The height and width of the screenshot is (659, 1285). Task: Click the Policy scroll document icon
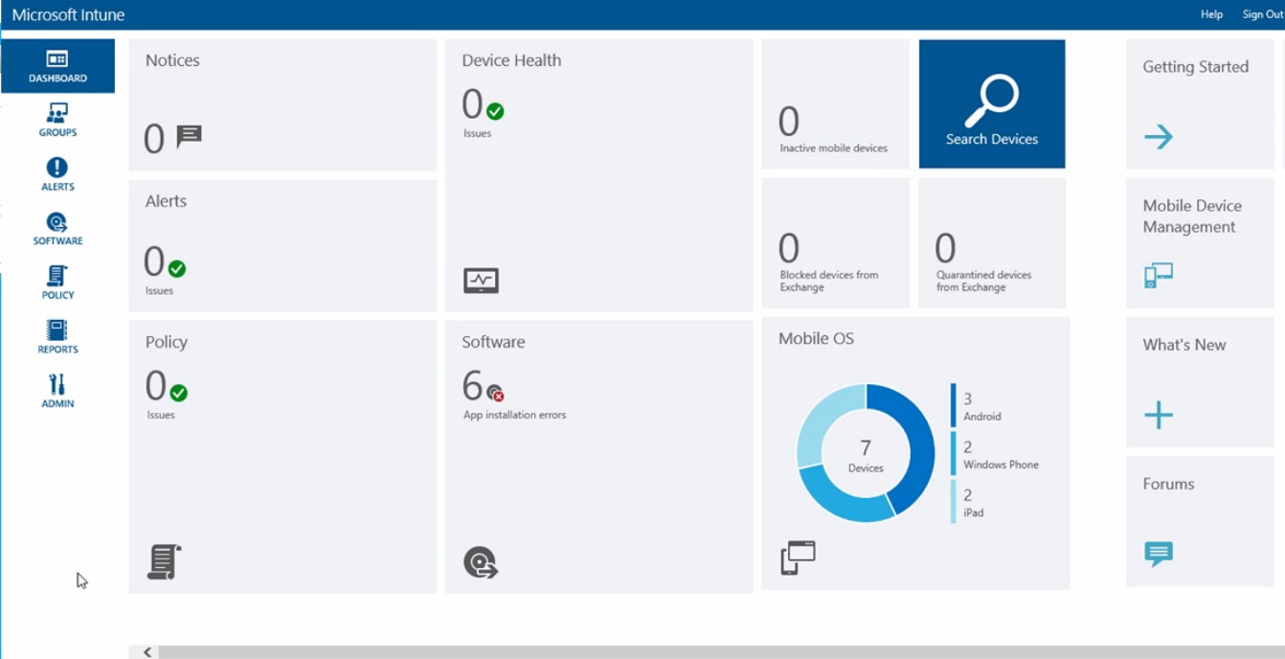pyautogui.click(x=164, y=561)
